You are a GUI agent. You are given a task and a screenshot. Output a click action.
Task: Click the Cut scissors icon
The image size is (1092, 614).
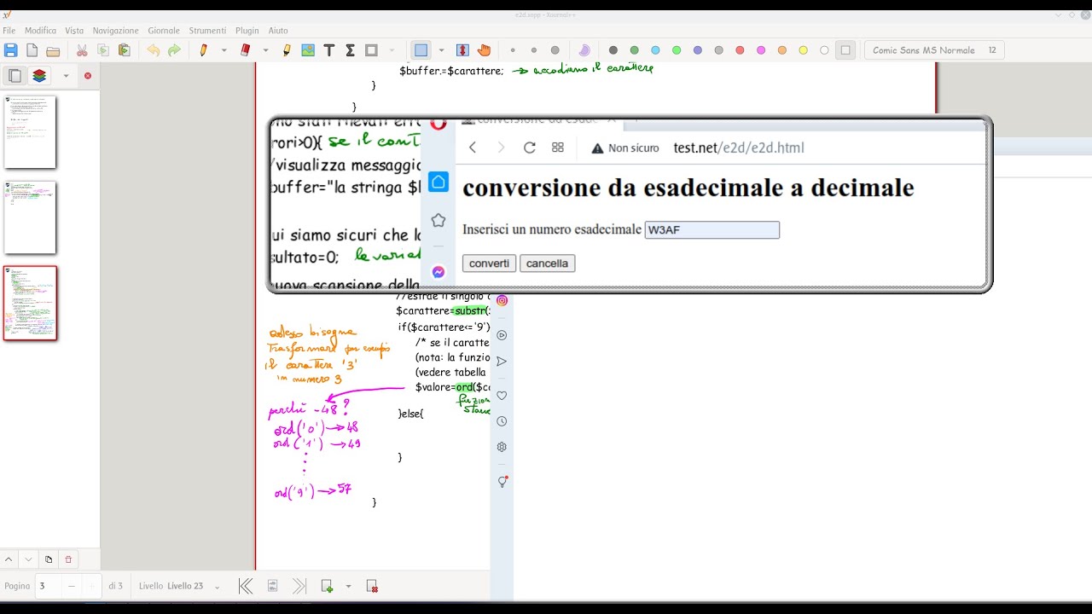click(x=82, y=50)
